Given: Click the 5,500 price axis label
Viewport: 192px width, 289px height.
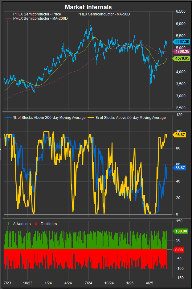Looking at the screenshot, I should [x=181, y=36].
